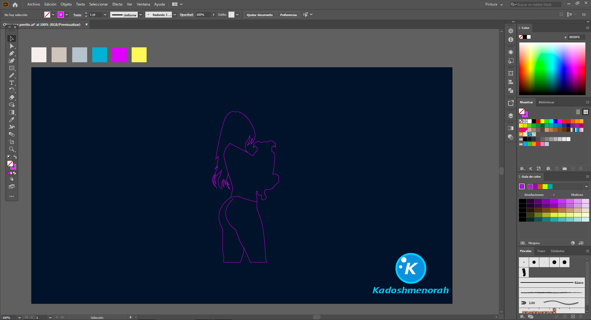The width and height of the screenshot is (591, 320).
Task: Open the Align panel icon
Action: 511,82
